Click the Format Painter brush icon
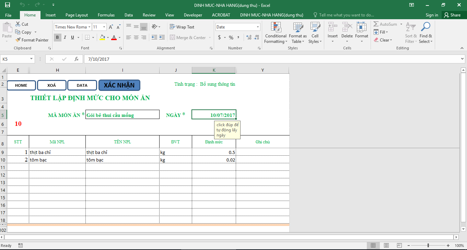Viewport: 467px width, 250px height. pyautogui.click(x=18, y=40)
